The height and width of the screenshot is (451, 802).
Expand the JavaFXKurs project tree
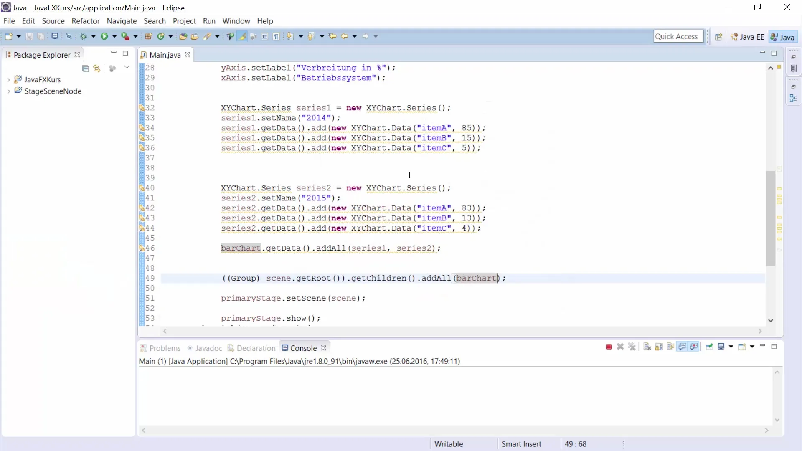(x=8, y=79)
